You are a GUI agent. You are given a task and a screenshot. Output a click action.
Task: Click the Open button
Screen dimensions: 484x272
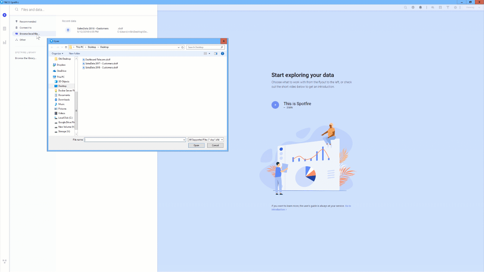(196, 145)
